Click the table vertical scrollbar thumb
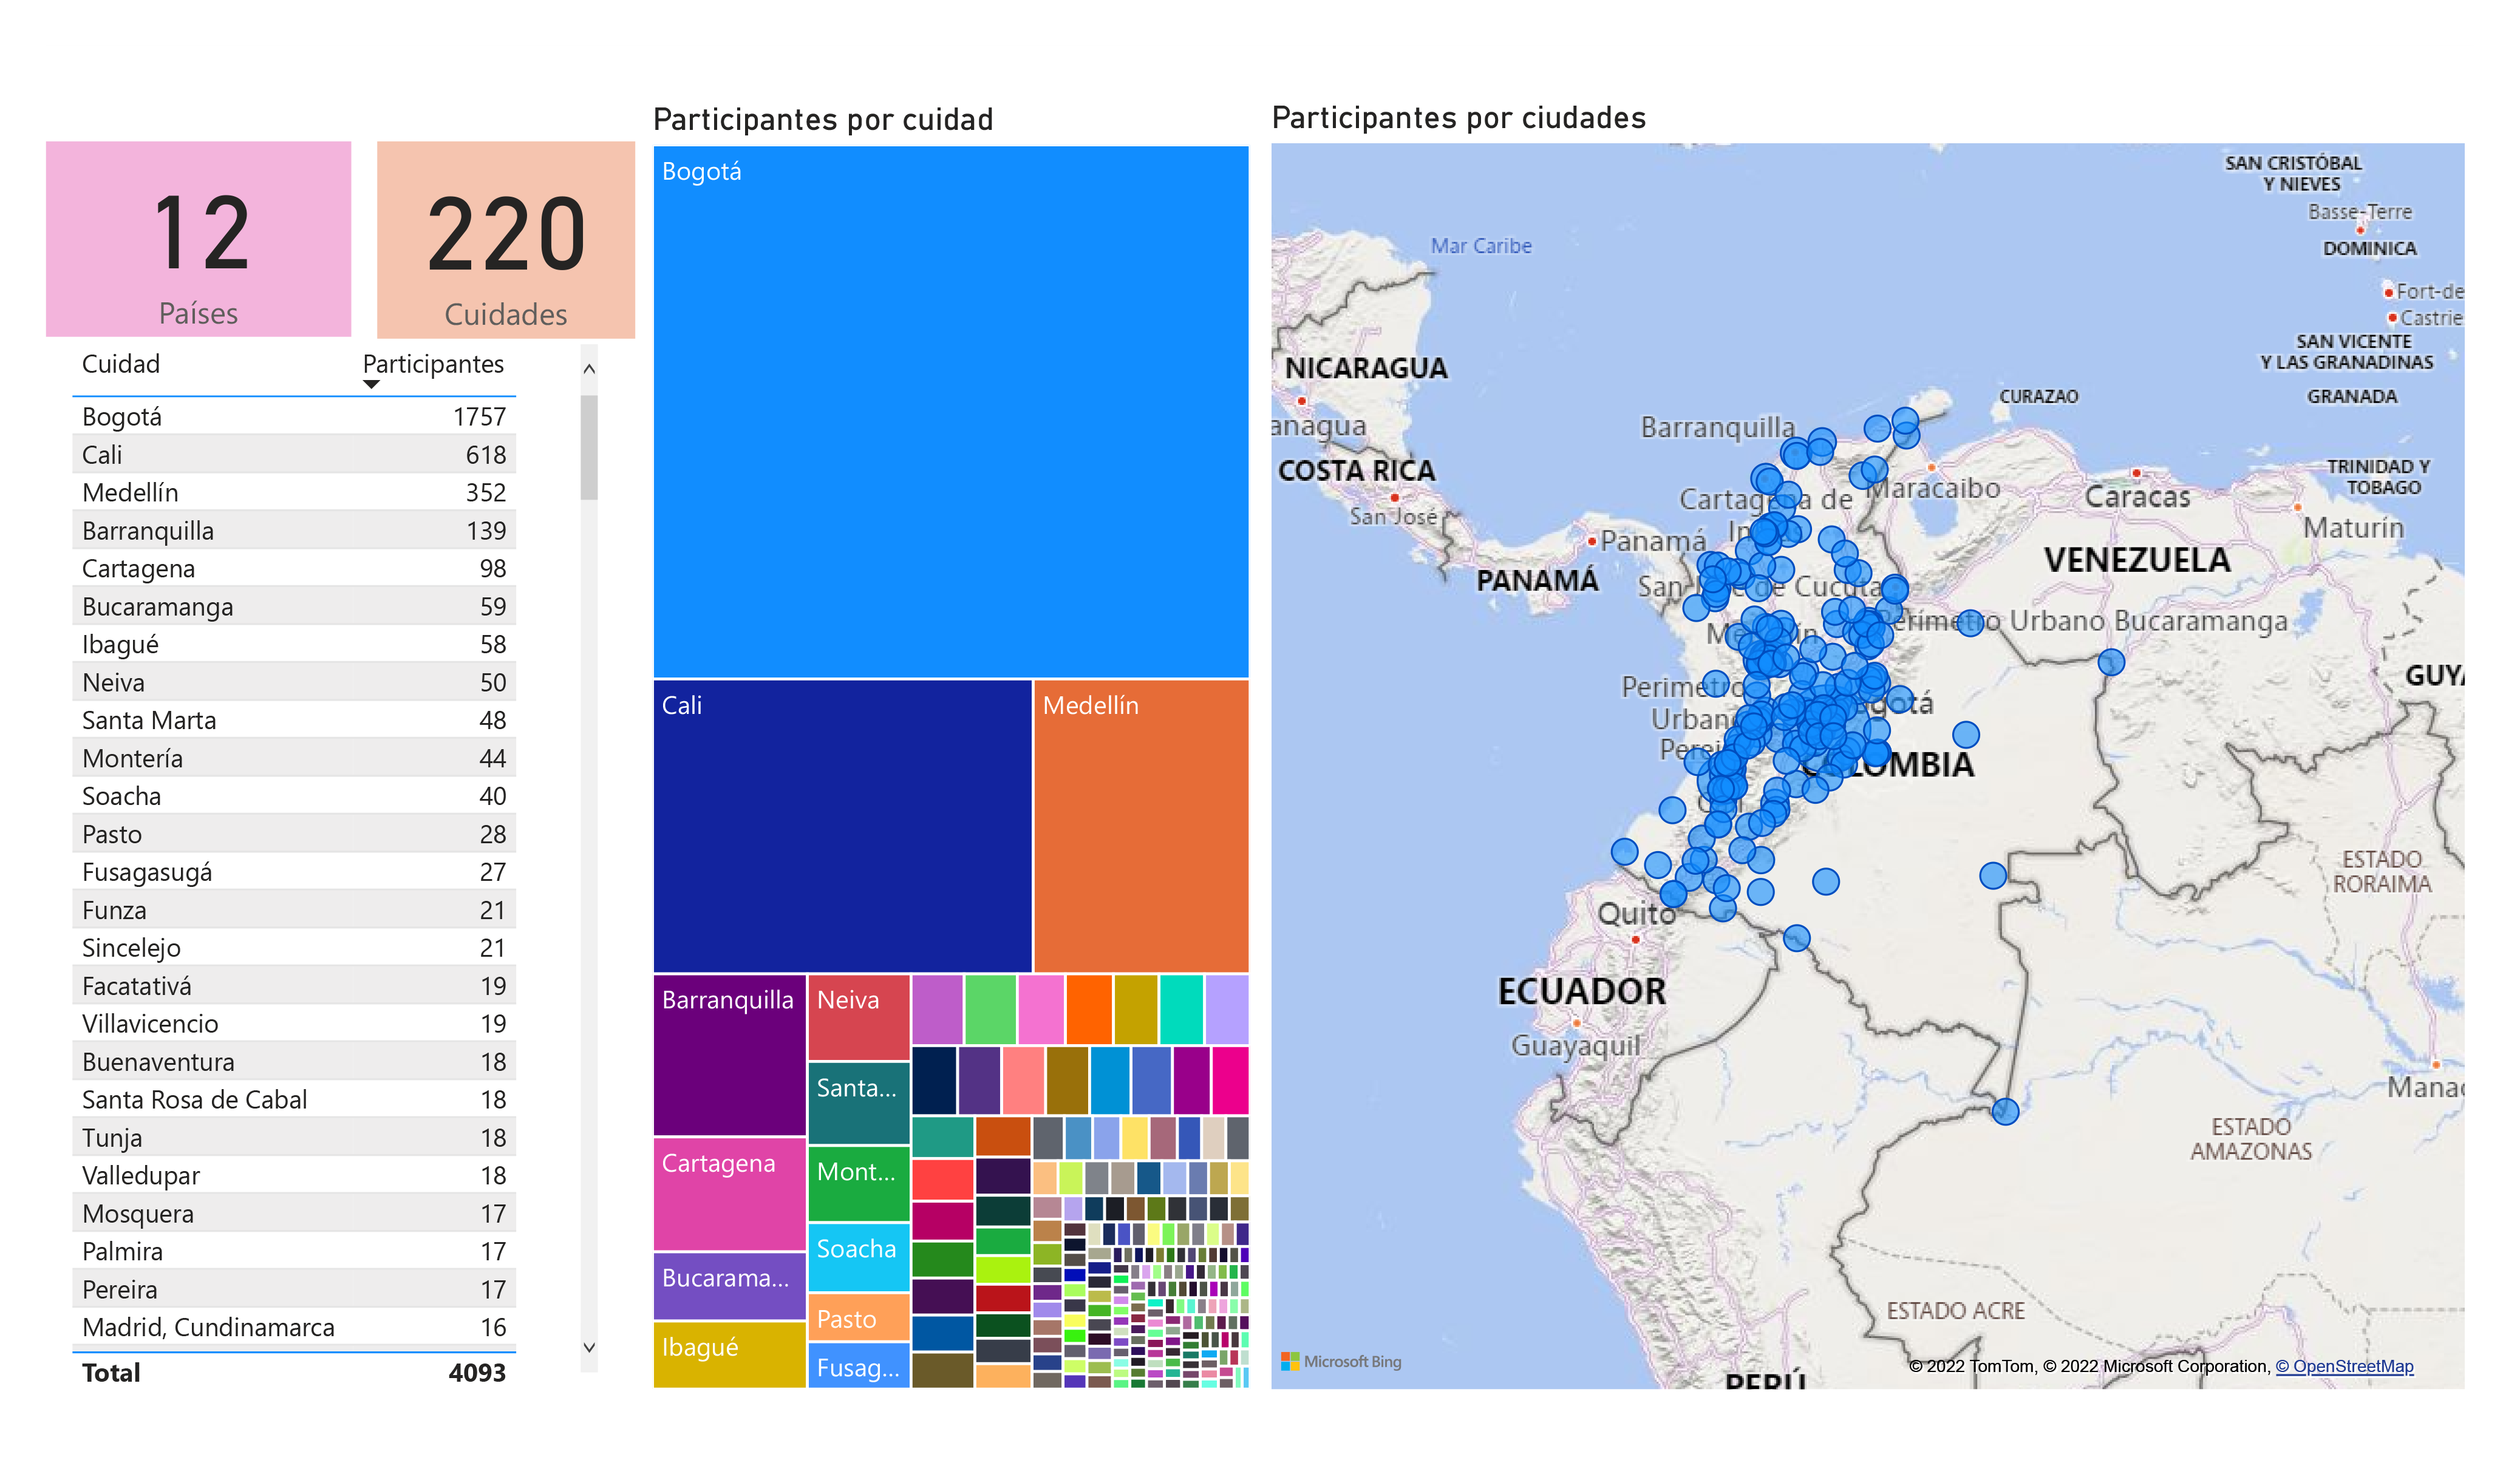The width and height of the screenshot is (2520, 1457). click(589, 447)
